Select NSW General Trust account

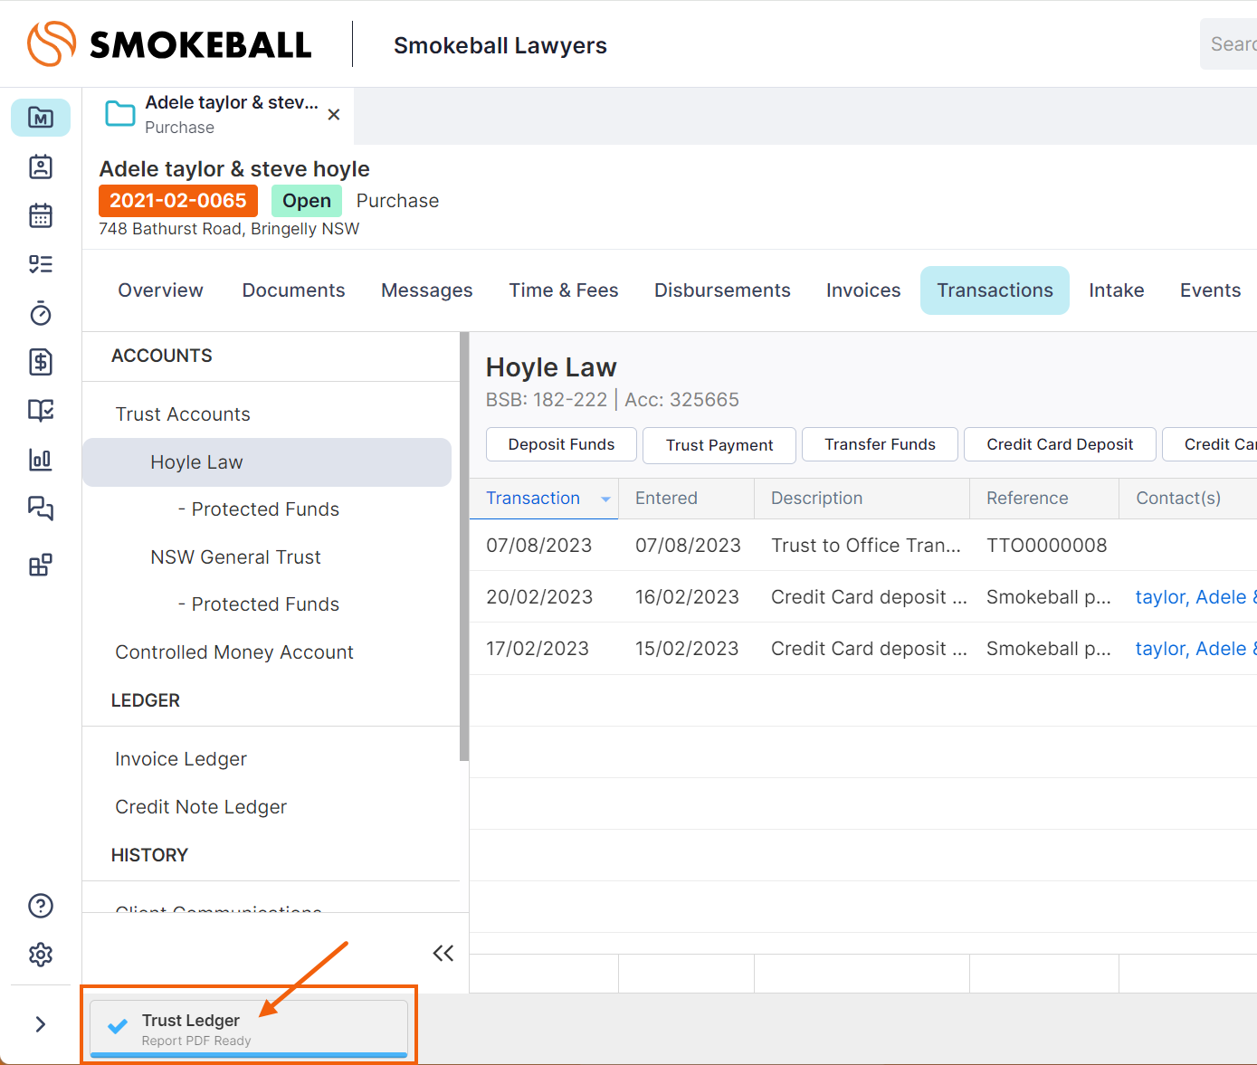(x=235, y=557)
